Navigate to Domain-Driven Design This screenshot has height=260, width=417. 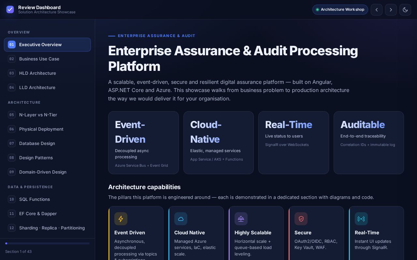pos(47,172)
